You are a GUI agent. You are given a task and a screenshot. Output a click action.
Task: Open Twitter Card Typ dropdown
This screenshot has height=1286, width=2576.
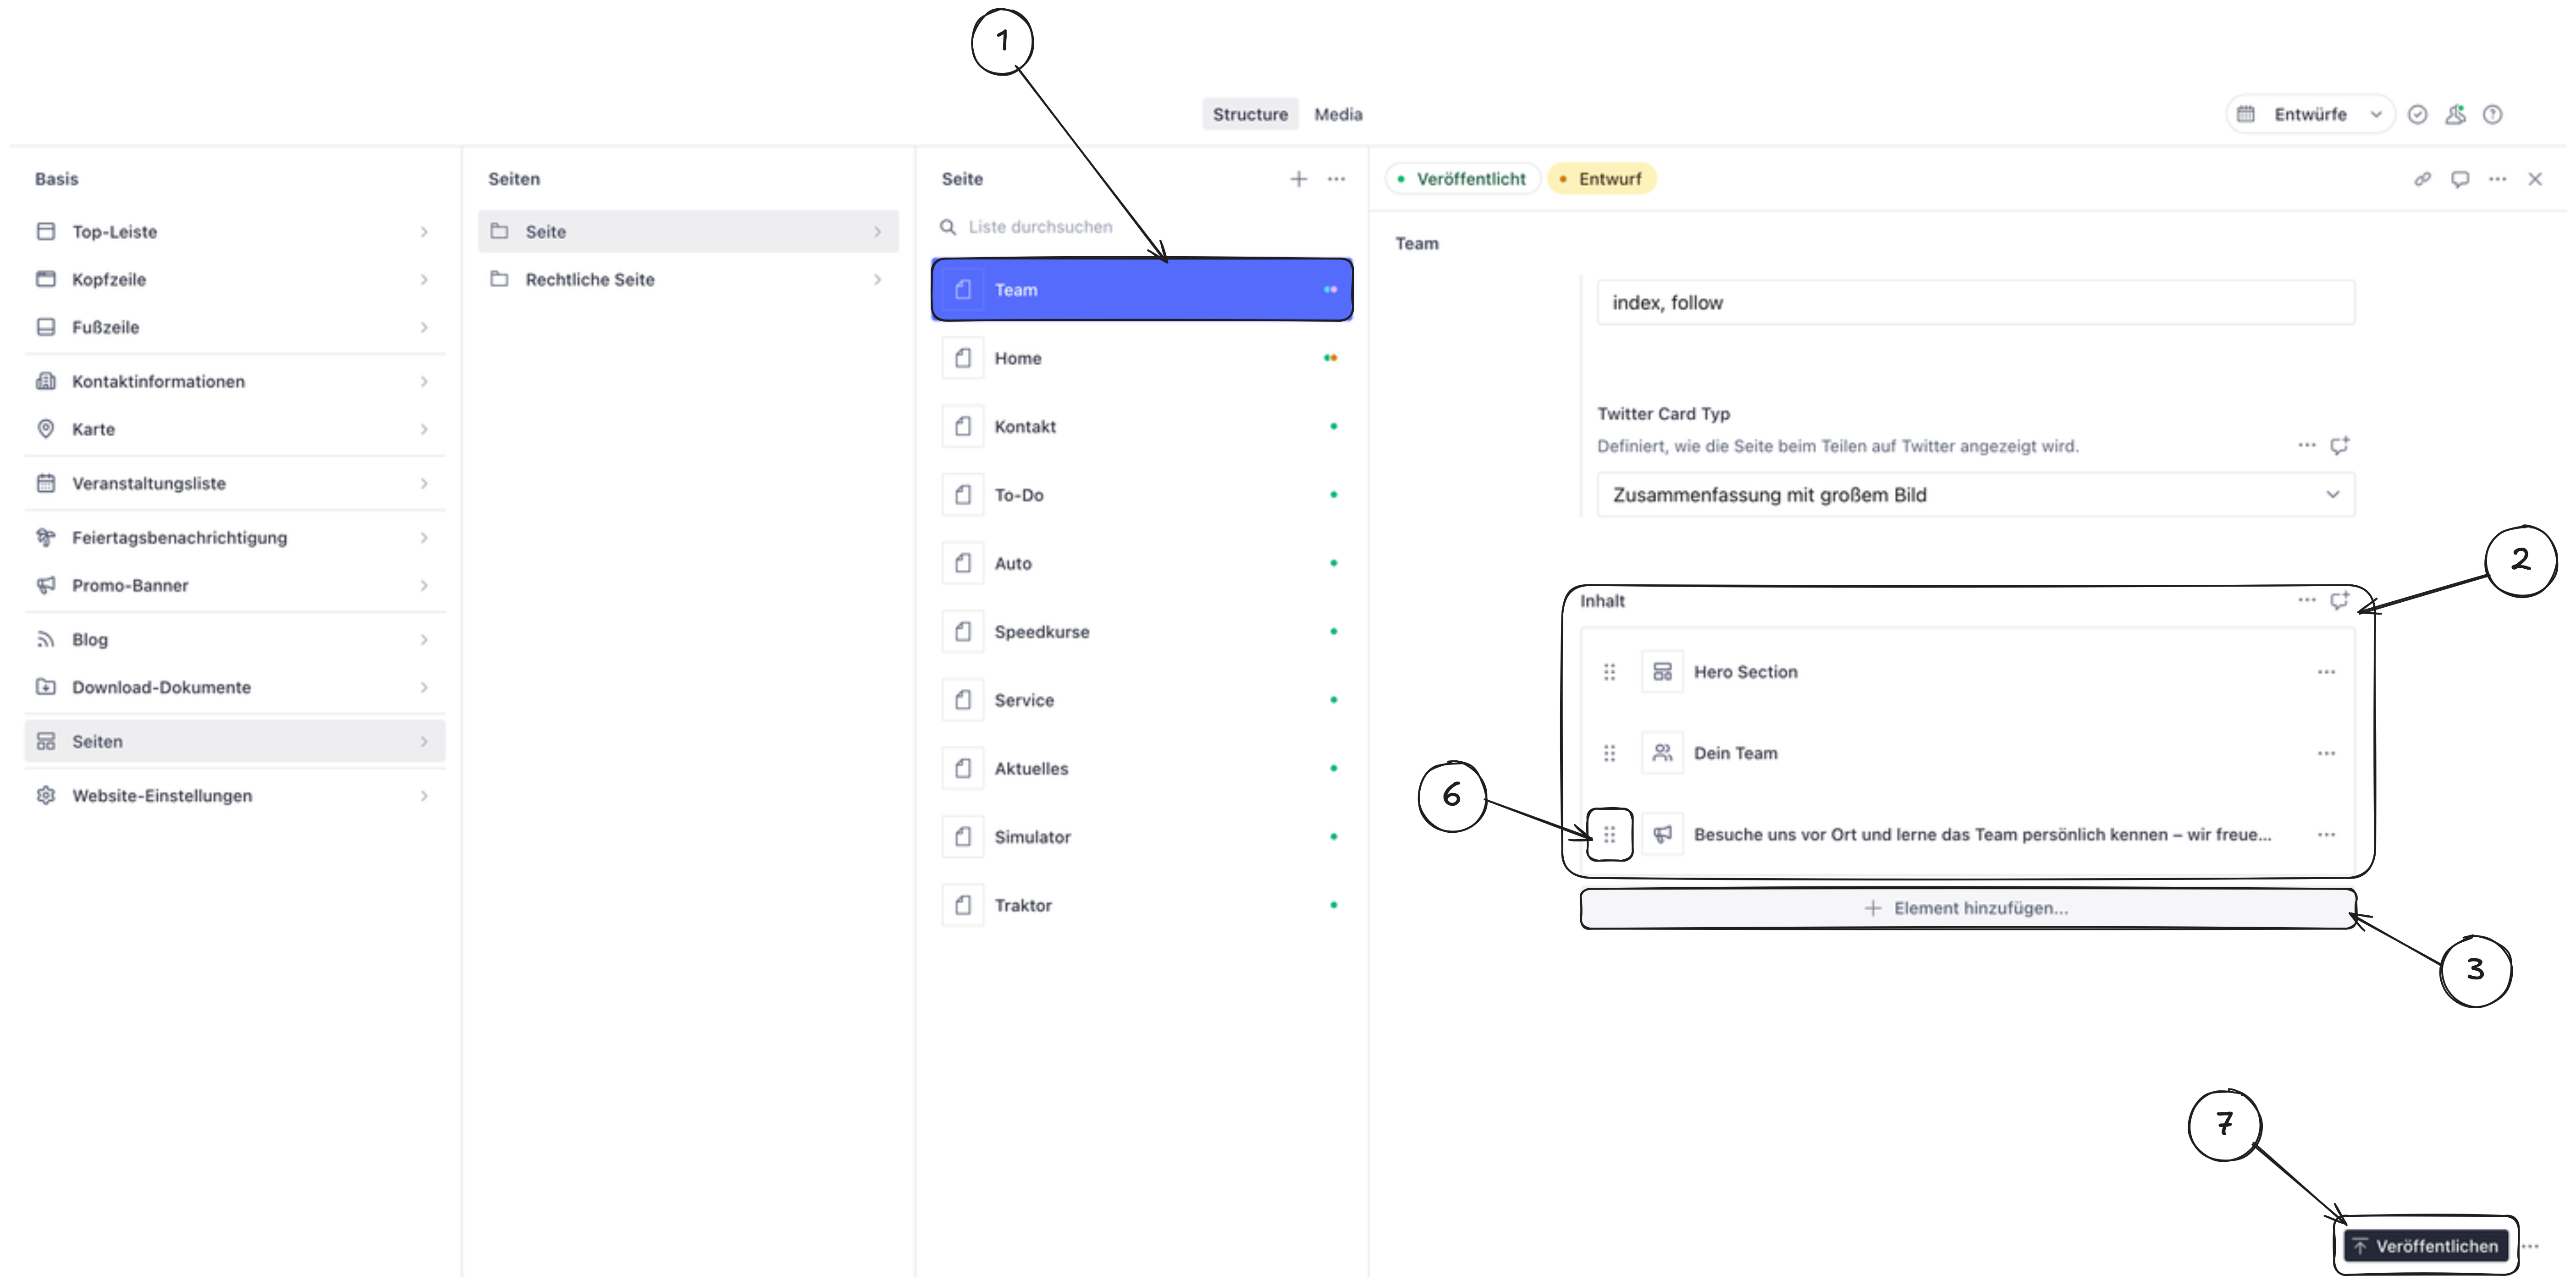tap(1975, 495)
